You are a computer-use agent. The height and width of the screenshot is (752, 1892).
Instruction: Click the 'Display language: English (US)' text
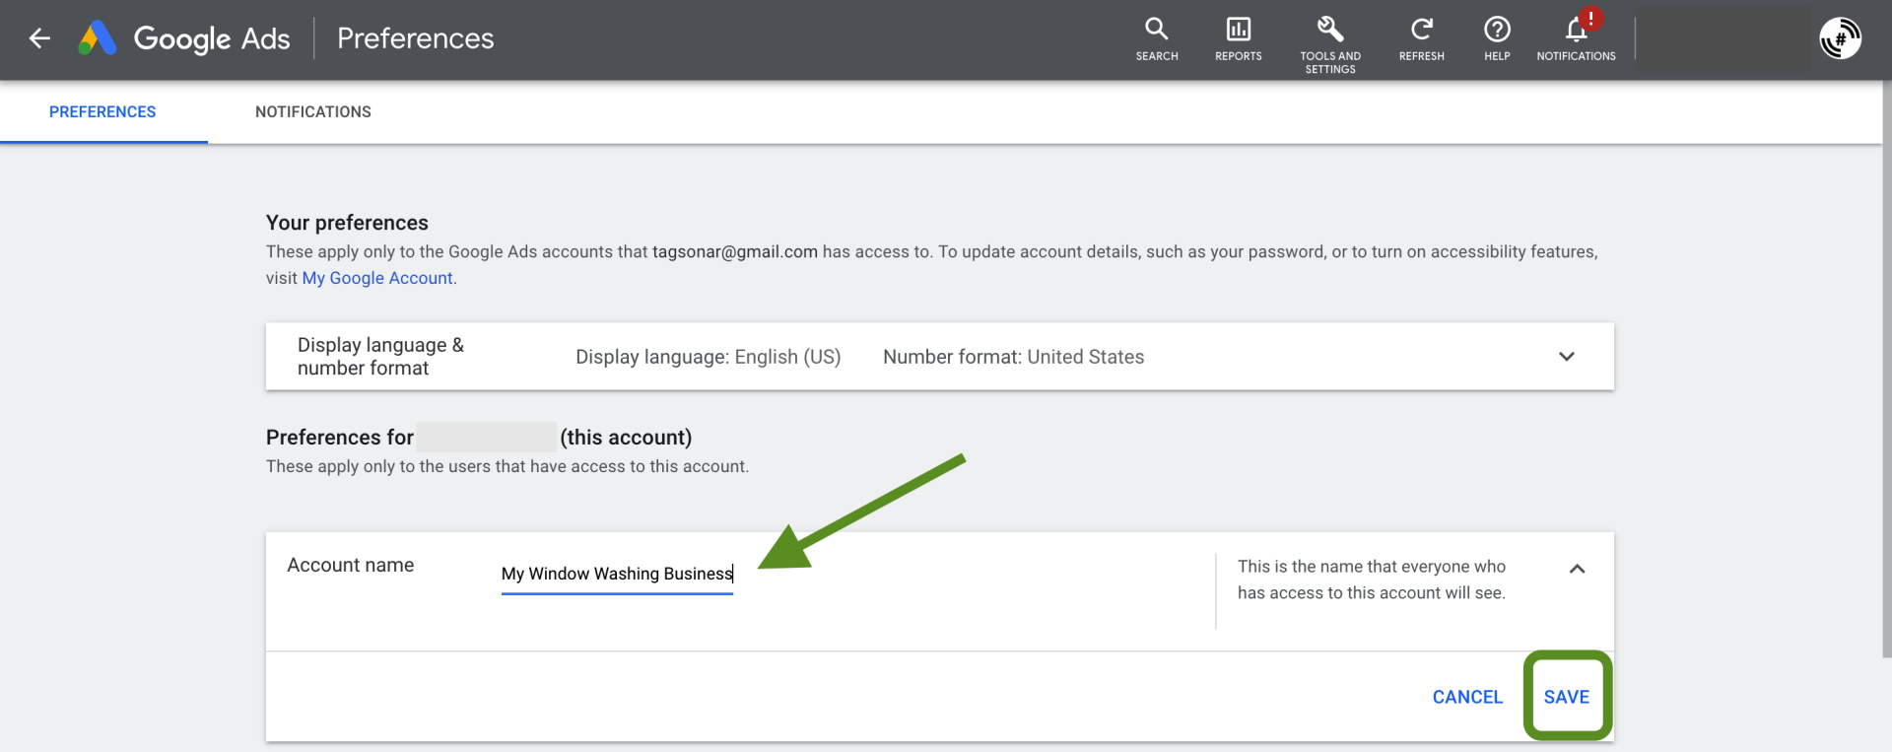(708, 357)
